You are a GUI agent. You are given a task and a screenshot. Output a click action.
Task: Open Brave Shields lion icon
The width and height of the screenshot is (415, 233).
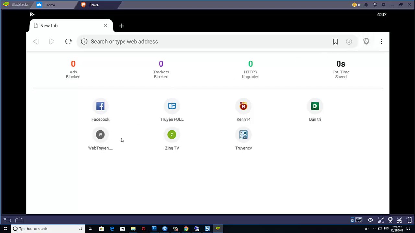tap(366, 41)
